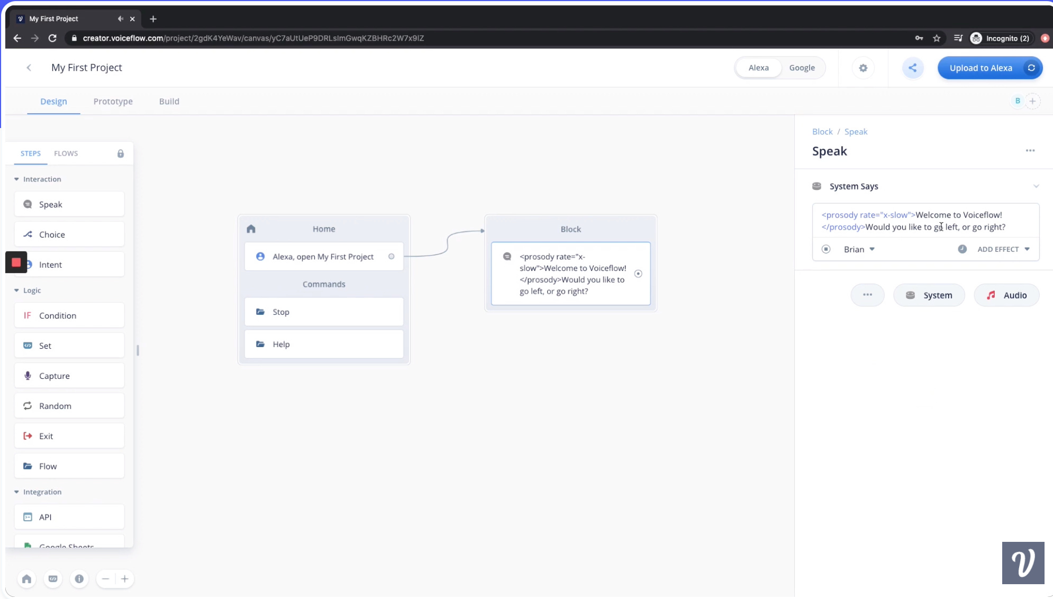Add a Speak step from sidebar
Image resolution: width=1053 pixels, height=599 pixels.
click(69, 204)
